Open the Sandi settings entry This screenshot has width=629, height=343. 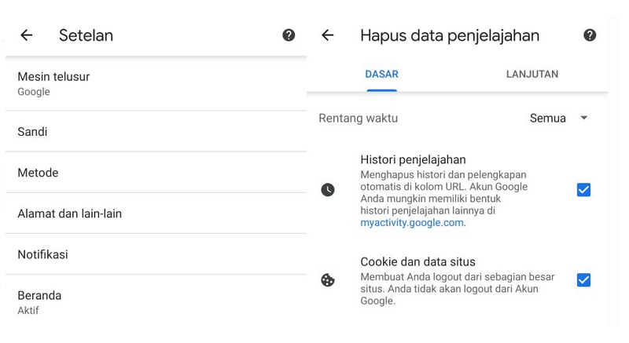156,132
